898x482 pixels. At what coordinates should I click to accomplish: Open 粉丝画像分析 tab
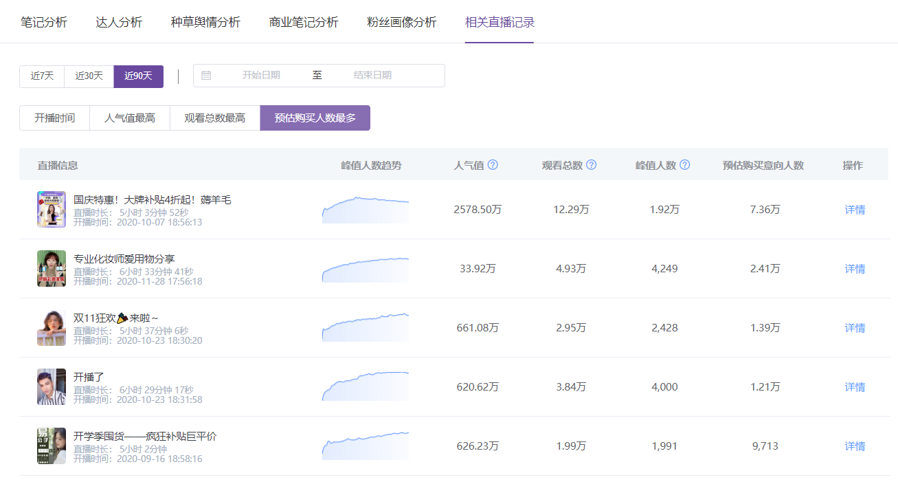[401, 22]
